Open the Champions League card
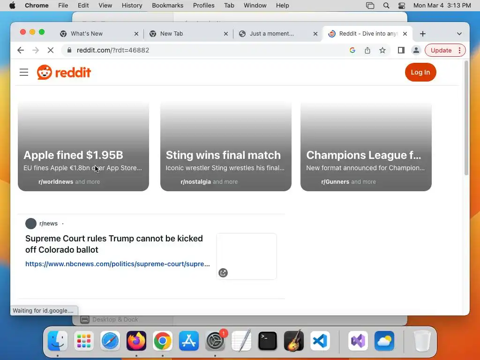Viewport: 480px width, 360px height. tap(366, 146)
